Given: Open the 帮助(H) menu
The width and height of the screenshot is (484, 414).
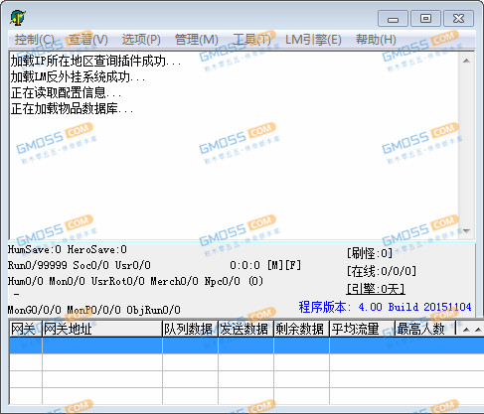Looking at the screenshot, I should [376, 40].
